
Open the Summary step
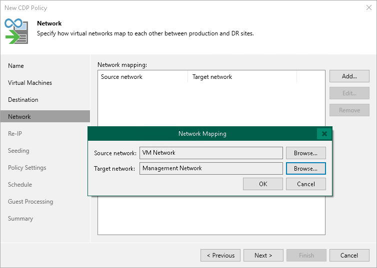pos(45,219)
